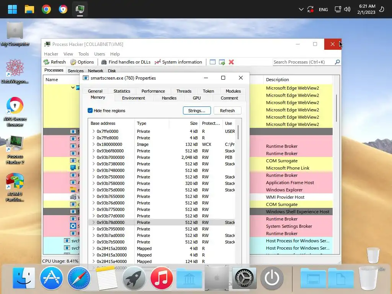392x294 pixels.
Task: Sort by Base address column header
Action: coord(111,123)
